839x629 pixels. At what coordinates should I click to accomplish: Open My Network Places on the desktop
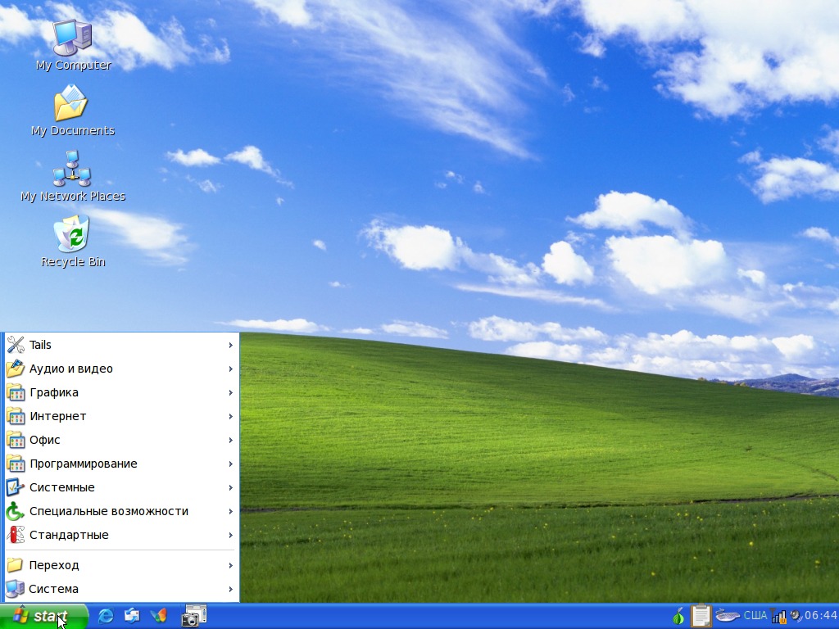(x=72, y=176)
